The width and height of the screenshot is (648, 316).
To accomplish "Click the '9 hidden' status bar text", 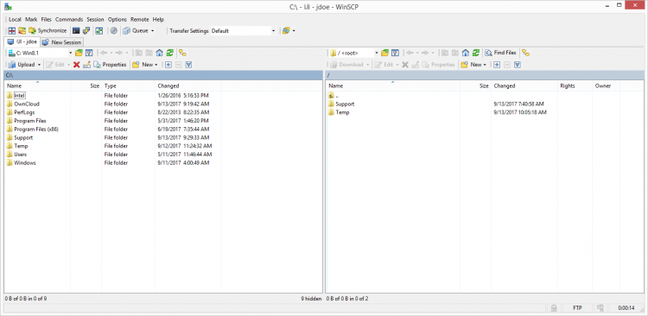I will tap(311, 298).
